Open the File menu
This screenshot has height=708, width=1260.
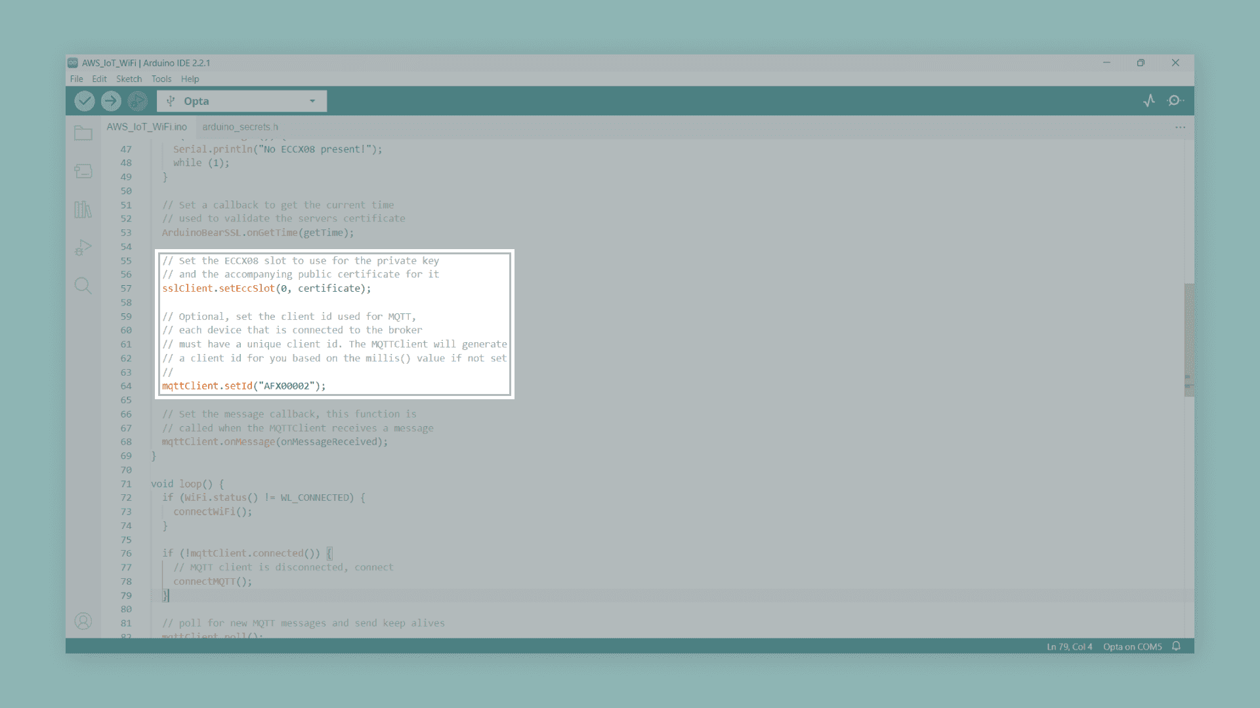pos(76,79)
